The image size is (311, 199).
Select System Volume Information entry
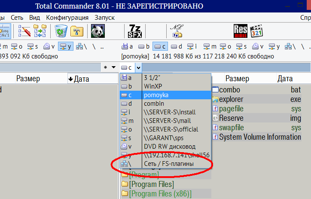click(x=256, y=137)
